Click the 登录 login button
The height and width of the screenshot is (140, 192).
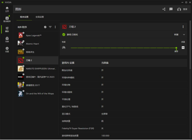[182, 9]
